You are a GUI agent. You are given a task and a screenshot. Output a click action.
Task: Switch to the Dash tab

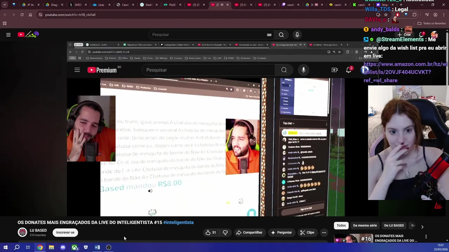coord(149,5)
